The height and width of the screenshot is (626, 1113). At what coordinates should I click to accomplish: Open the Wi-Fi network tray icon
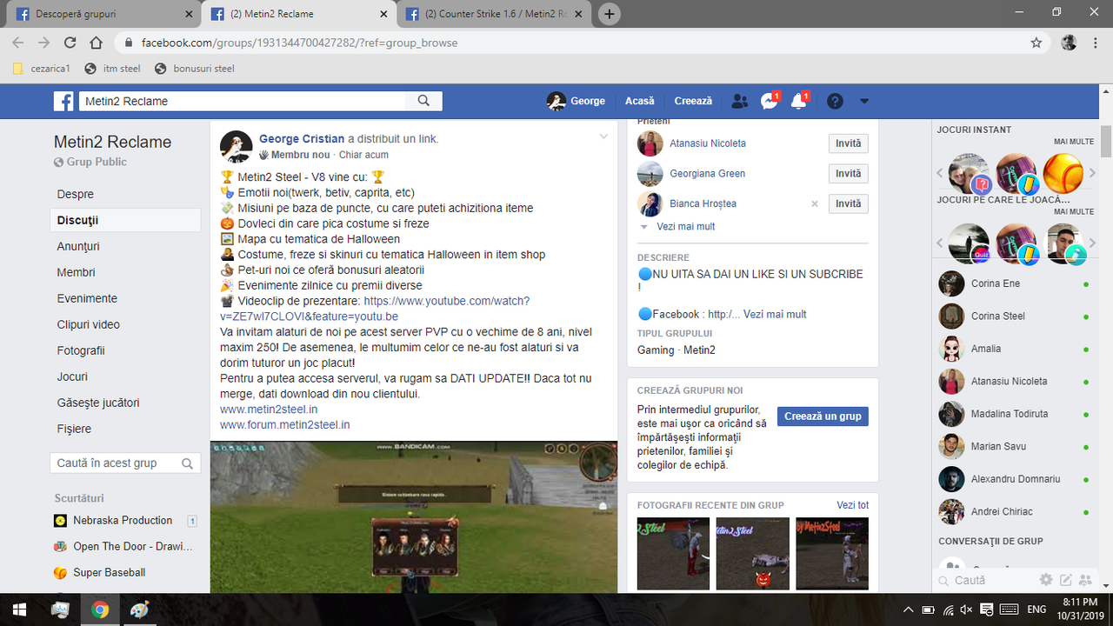click(x=949, y=609)
